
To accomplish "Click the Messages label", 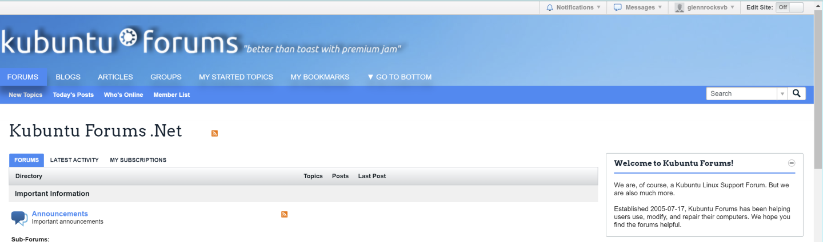I will point(640,7).
